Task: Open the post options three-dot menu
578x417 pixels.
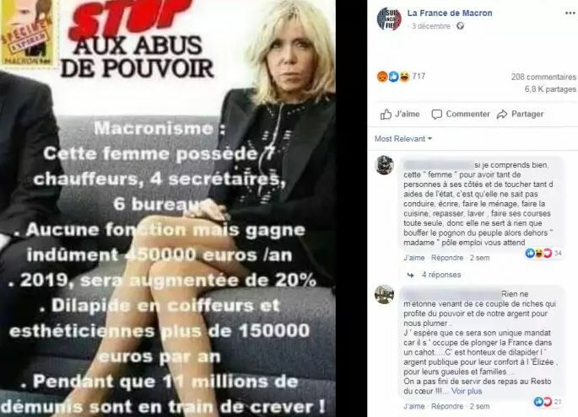Action: 570,13
